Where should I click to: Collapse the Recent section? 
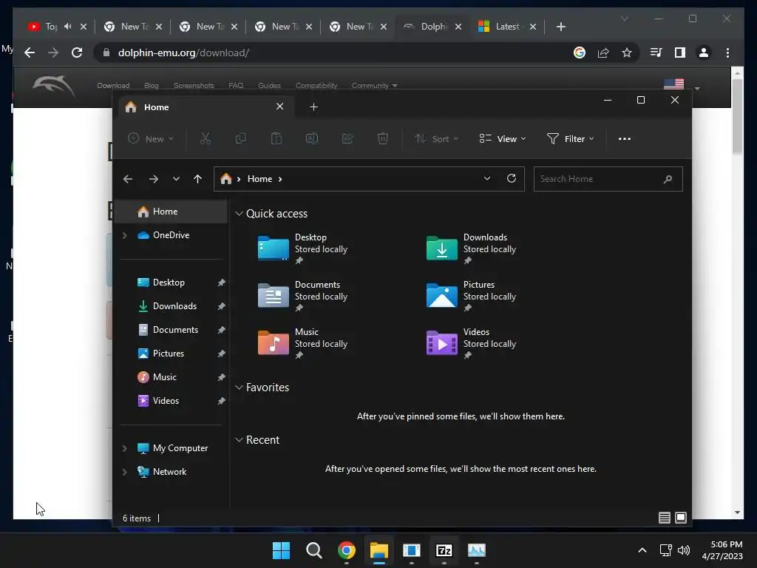(x=239, y=440)
